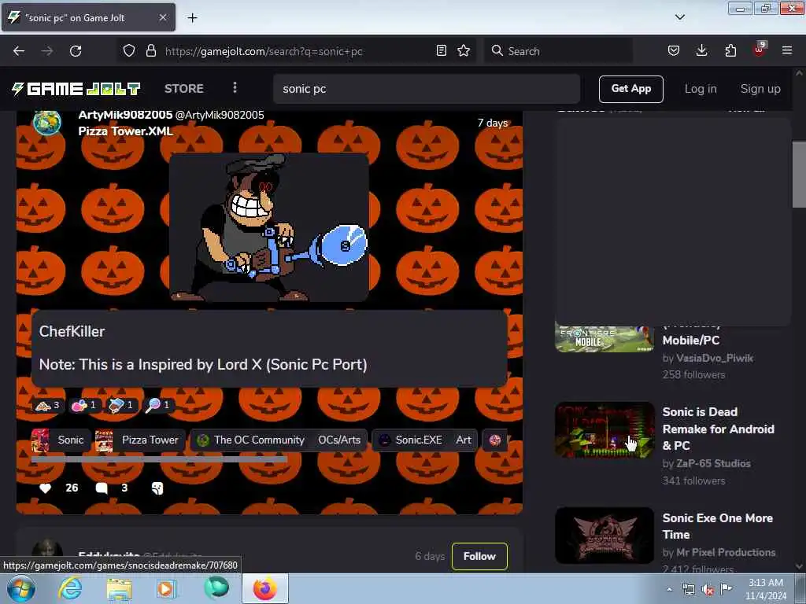This screenshot has height=604, width=806.
Task: Click the lollipop sticker reaction with 1
Action: [157, 405]
